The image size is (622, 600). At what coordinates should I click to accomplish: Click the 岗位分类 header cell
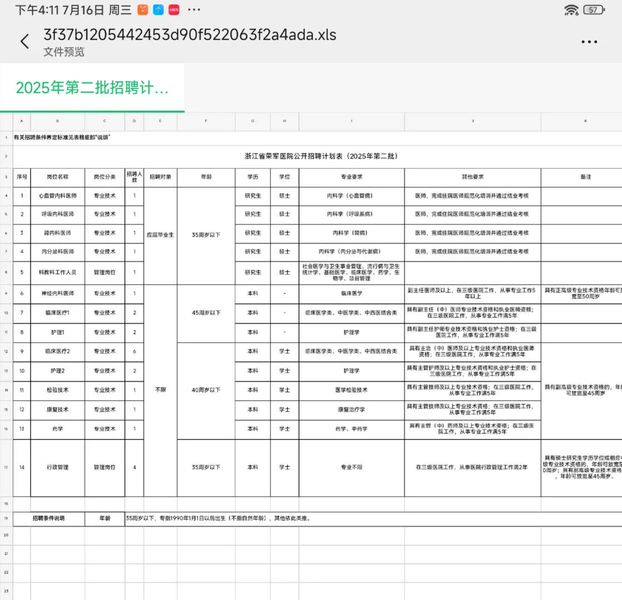[105, 177]
